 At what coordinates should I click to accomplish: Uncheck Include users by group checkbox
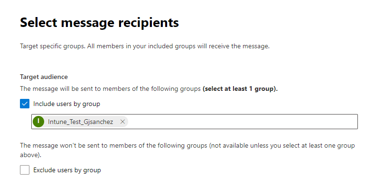(x=25, y=104)
